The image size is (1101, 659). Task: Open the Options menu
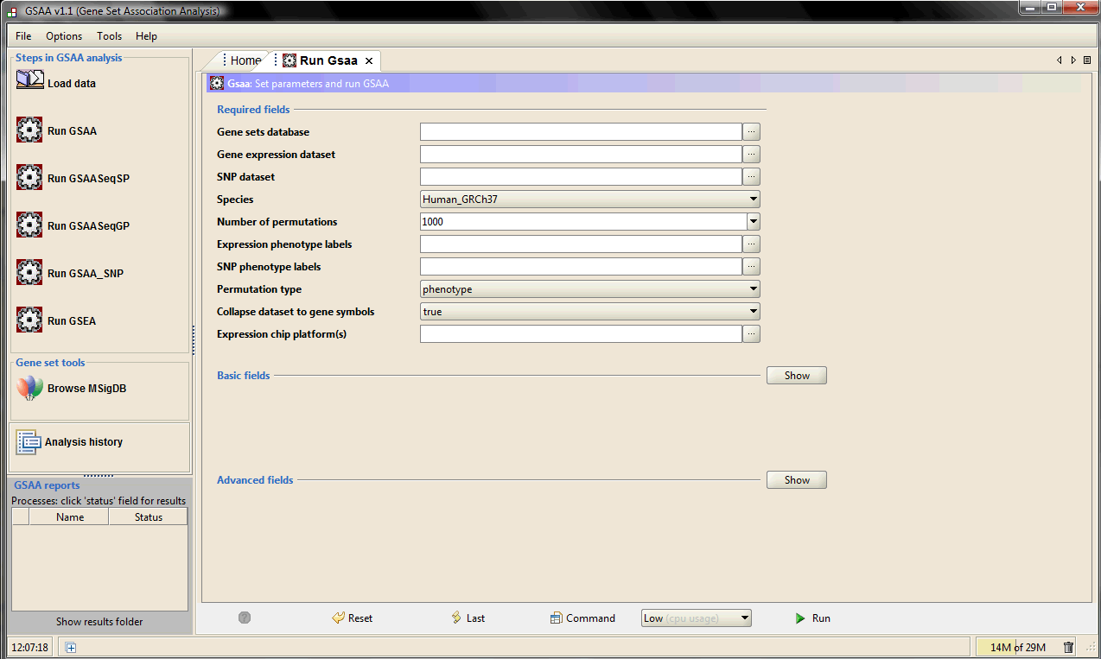pos(64,35)
